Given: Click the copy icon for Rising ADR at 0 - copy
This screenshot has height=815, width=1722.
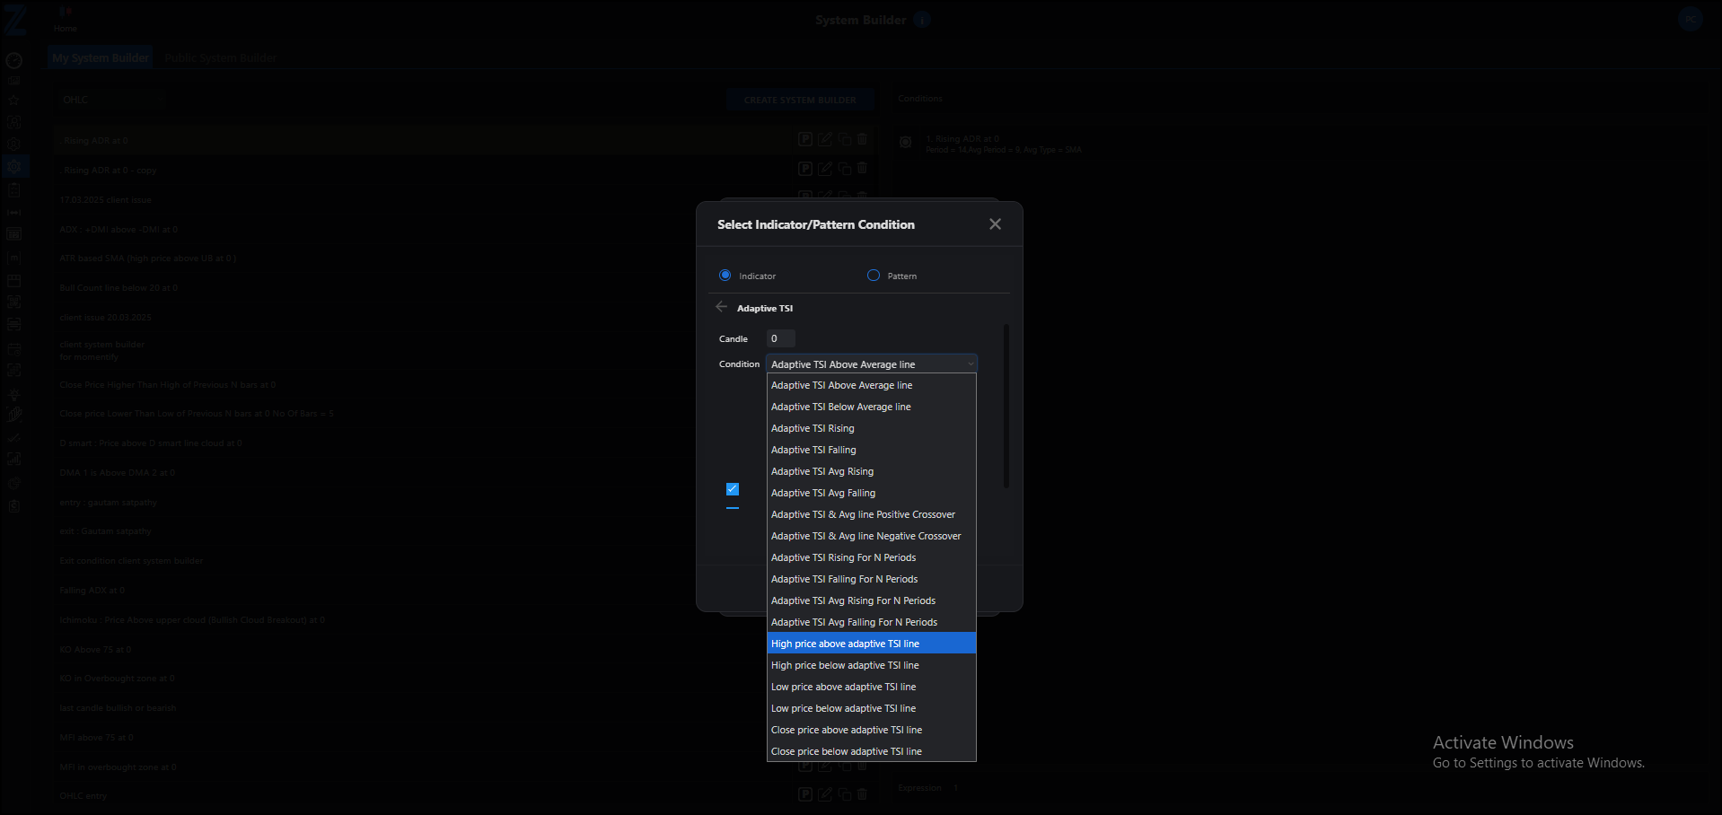Looking at the screenshot, I should tap(844, 169).
